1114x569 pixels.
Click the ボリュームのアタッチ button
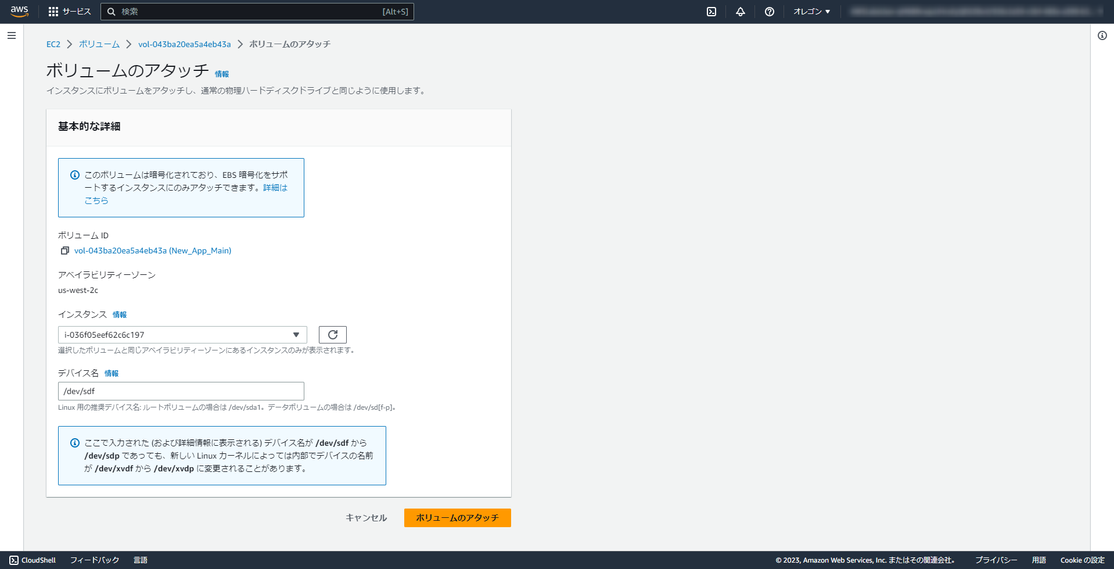pyautogui.click(x=457, y=517)
